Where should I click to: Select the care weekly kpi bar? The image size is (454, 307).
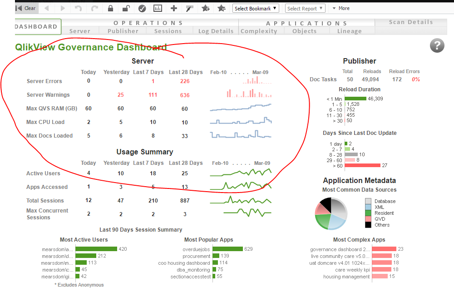click(x=382, y=269)
